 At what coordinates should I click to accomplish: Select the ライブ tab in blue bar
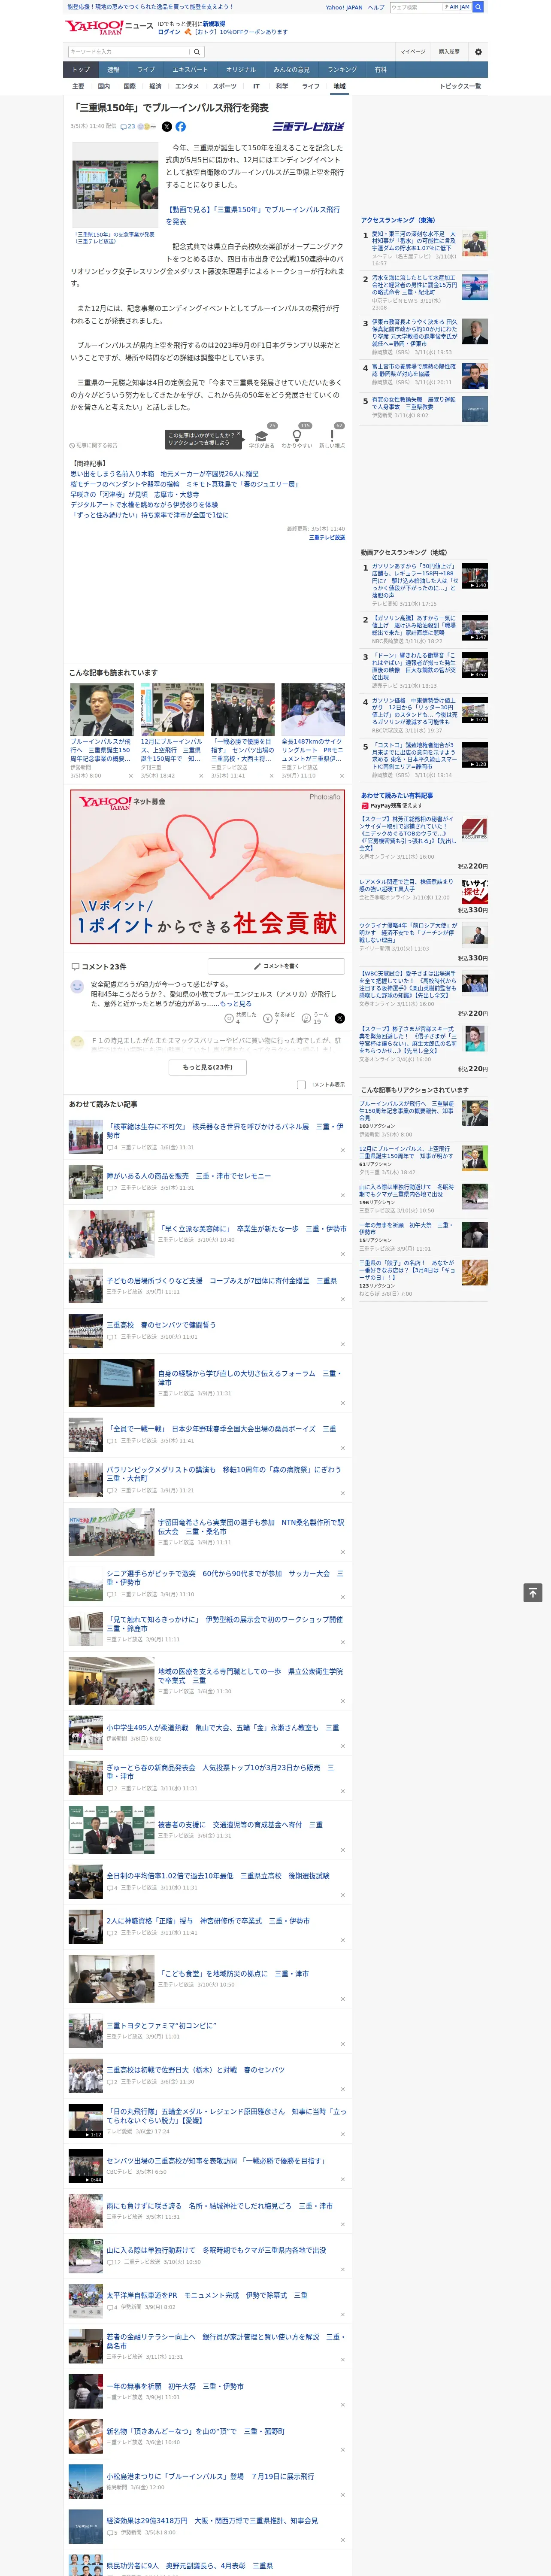pos(146,70)
